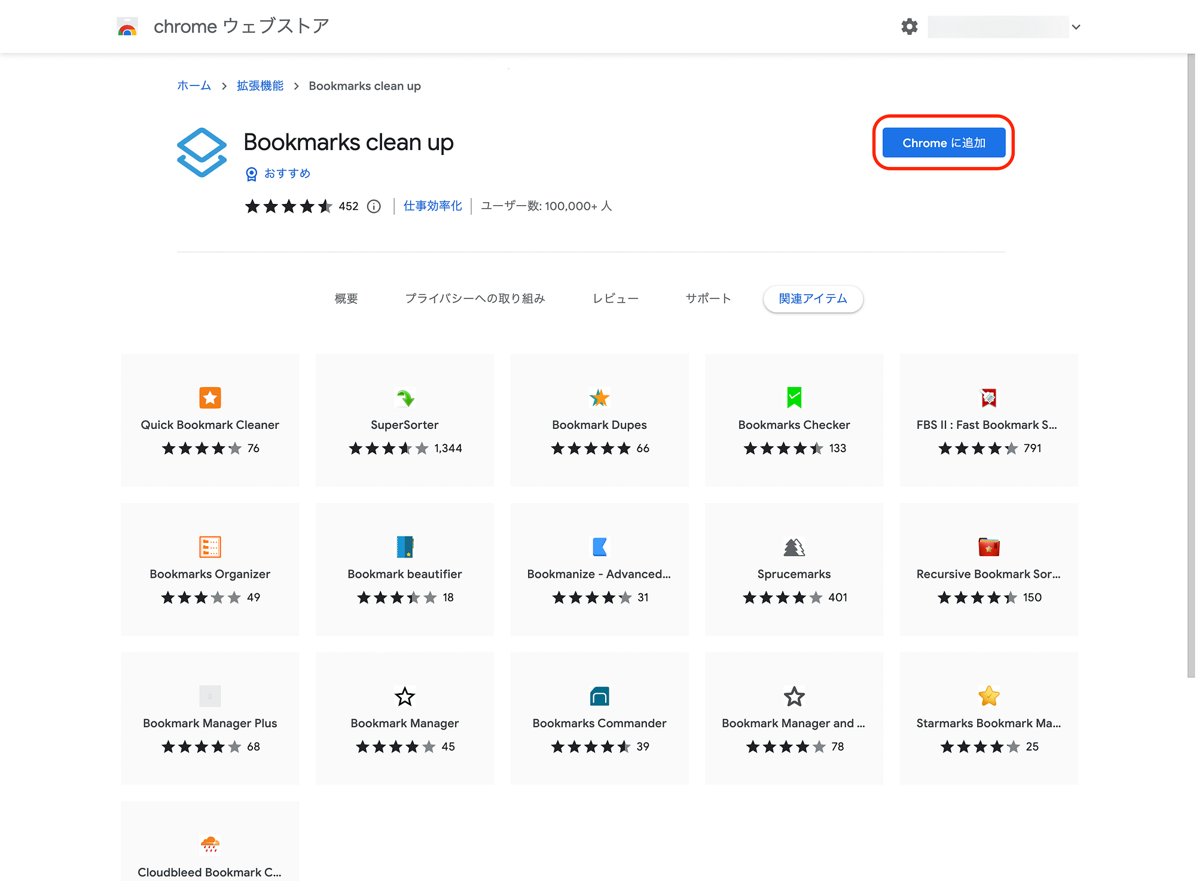Click the 452 ratings count

click(349, 206)
